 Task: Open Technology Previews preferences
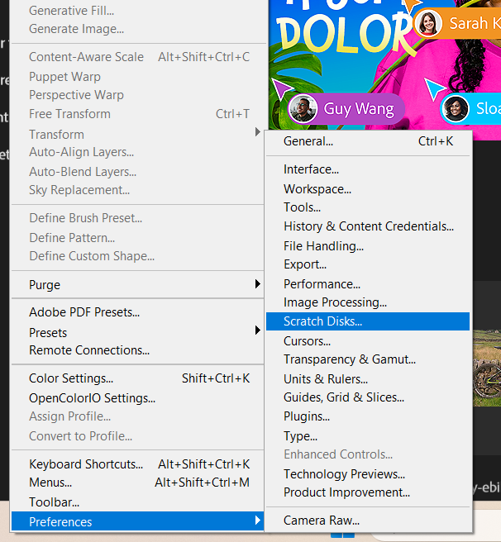click(367, 474)
